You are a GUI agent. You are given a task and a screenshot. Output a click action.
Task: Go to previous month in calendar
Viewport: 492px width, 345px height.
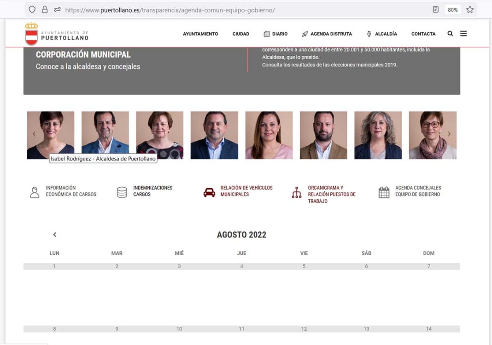pos(54,235)
